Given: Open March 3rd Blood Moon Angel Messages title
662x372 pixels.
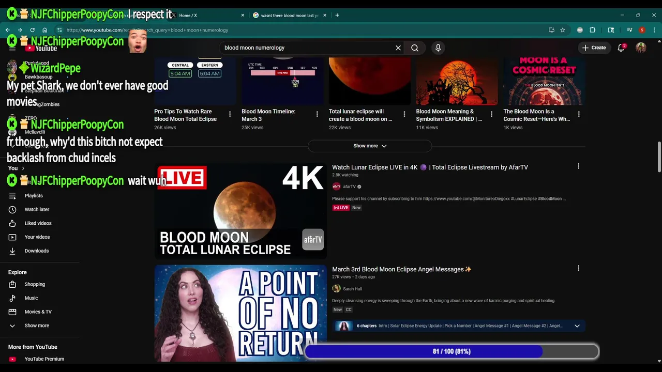Looking at the screenshot, I should click(x=401, y=269).
